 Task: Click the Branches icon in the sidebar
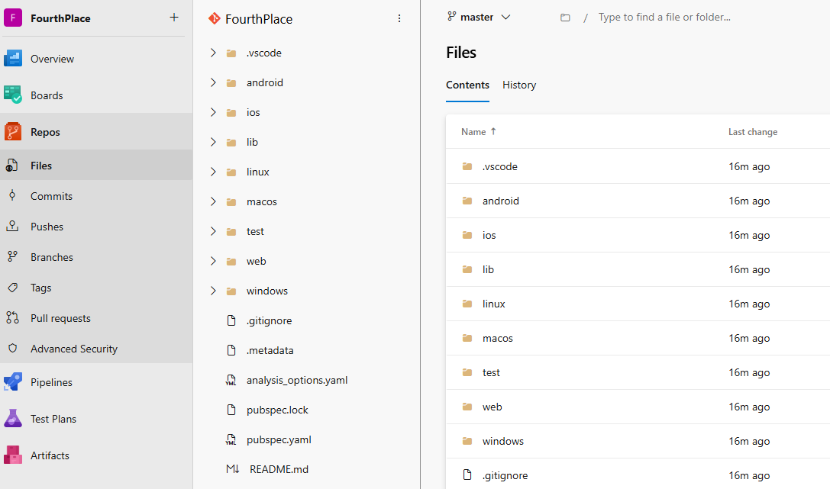point(12,257)
